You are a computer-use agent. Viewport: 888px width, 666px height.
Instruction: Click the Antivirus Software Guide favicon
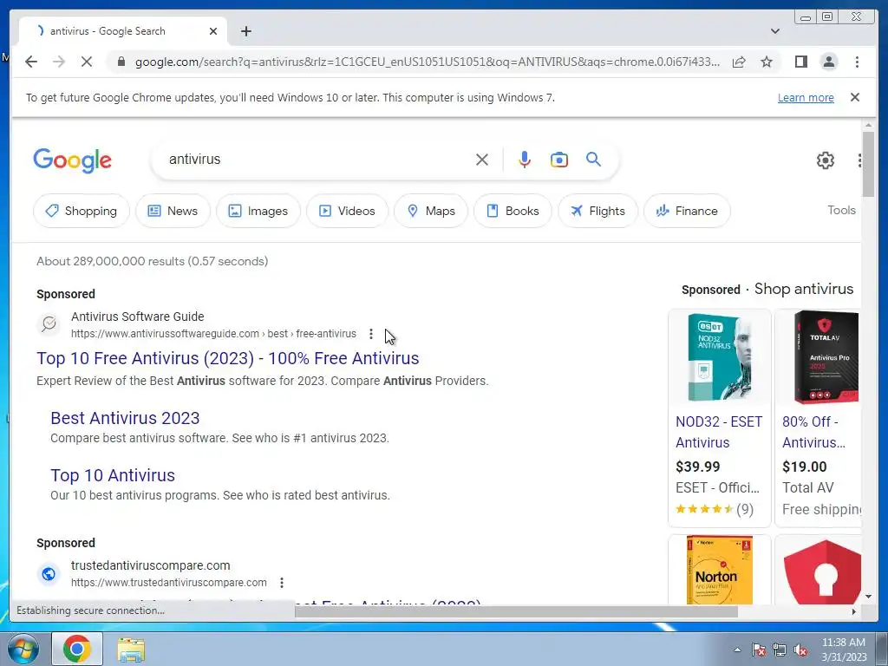(x=49, y=324)
